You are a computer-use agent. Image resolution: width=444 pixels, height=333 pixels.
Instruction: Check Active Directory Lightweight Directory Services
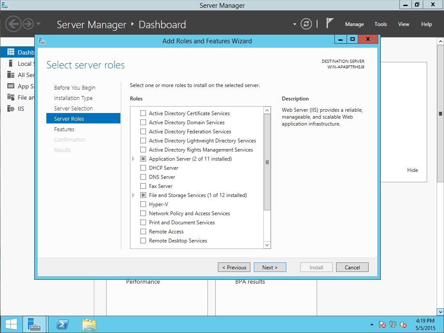(143, 140)
